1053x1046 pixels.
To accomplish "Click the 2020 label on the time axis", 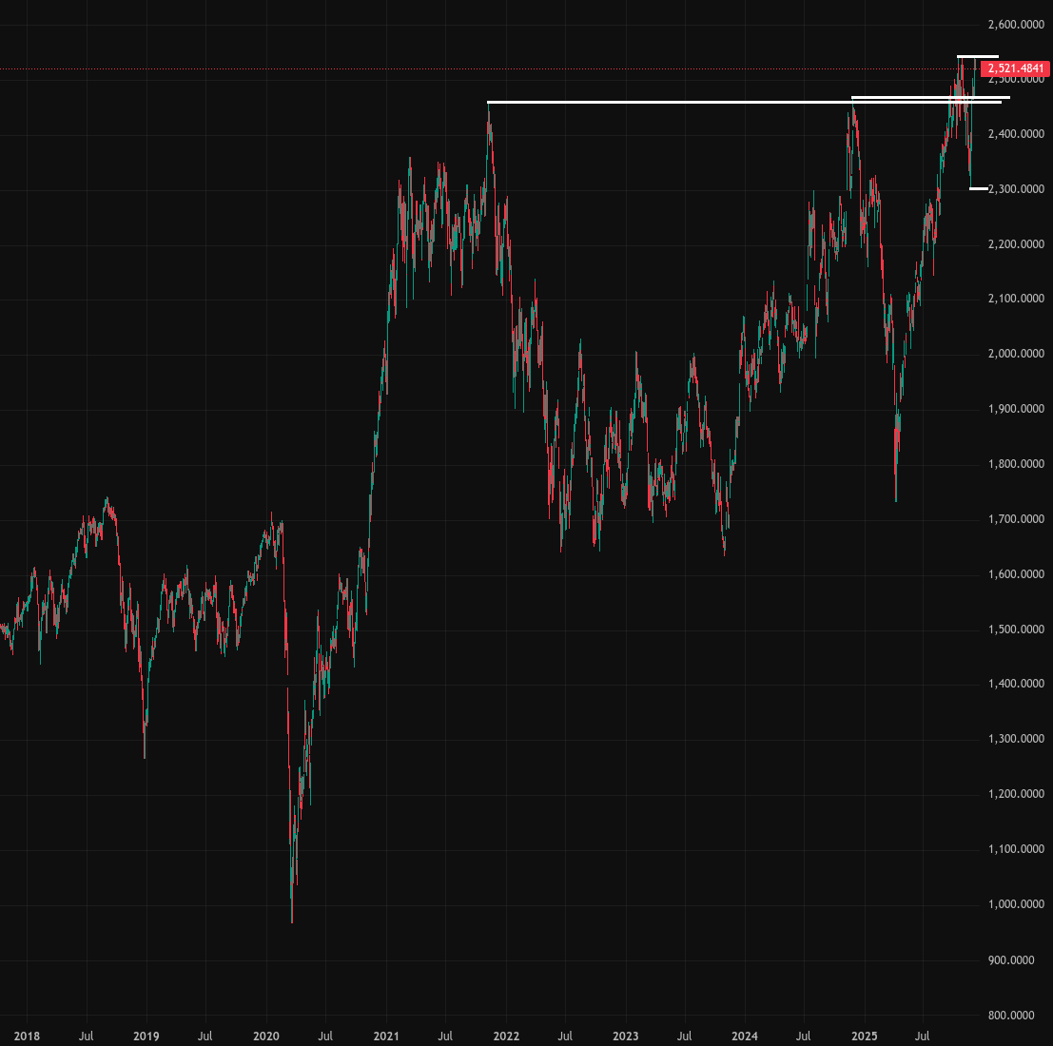I will (266, 1036).
